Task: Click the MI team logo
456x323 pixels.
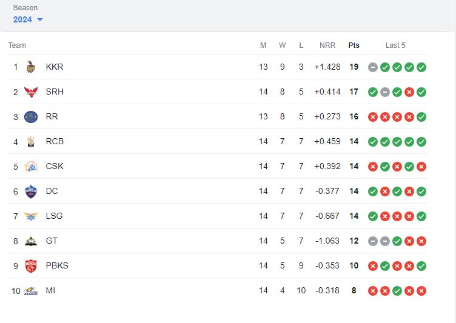Action: click(31, 290)
